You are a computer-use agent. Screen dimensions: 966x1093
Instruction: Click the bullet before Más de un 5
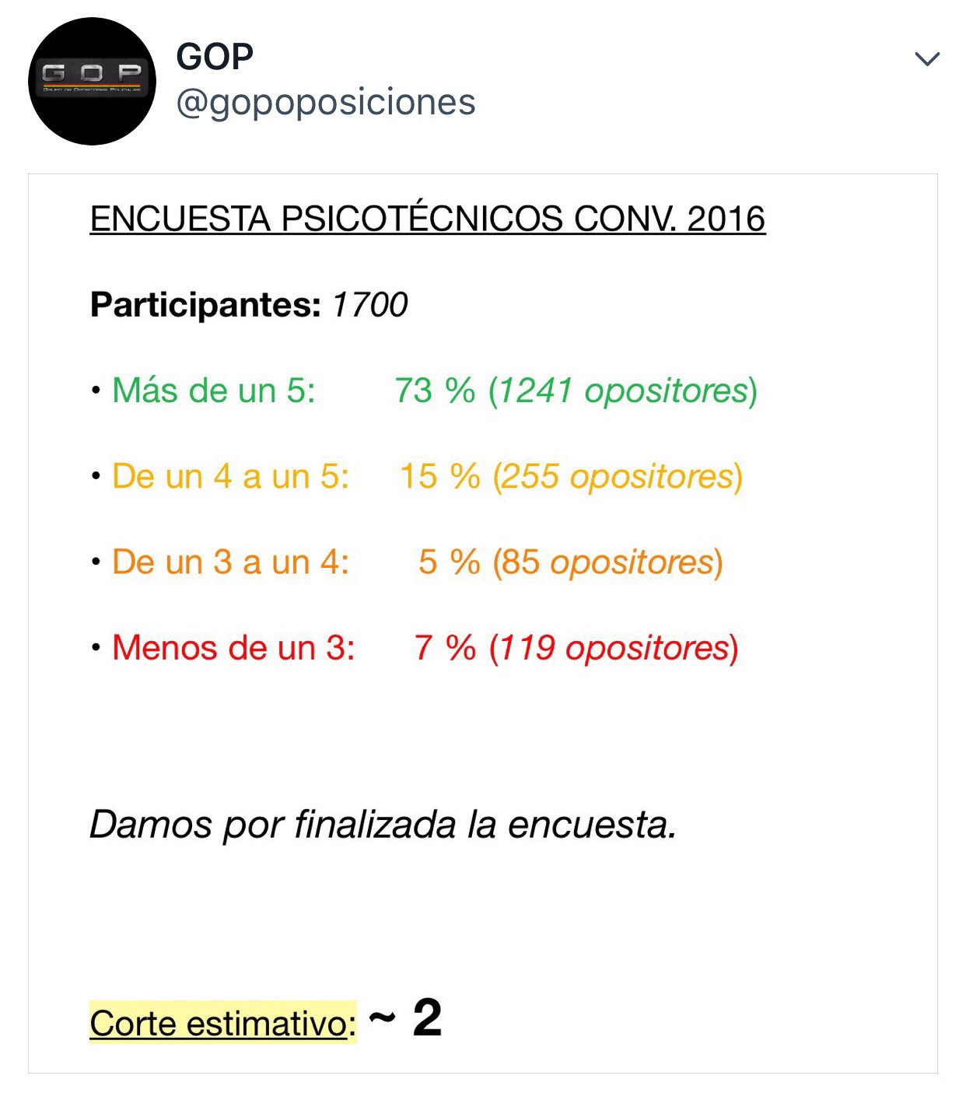tap(96, 391)
